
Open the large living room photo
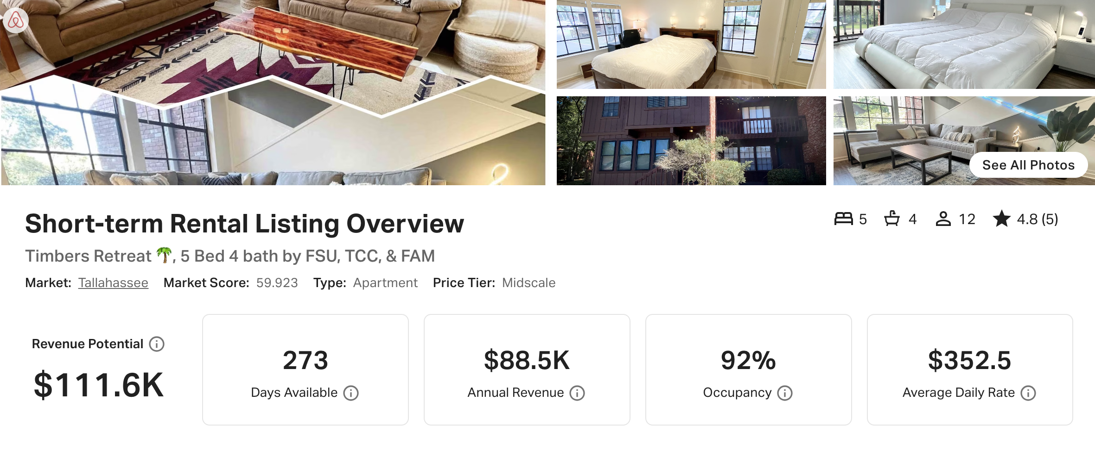pyautogui.click(x=273, y=93)
